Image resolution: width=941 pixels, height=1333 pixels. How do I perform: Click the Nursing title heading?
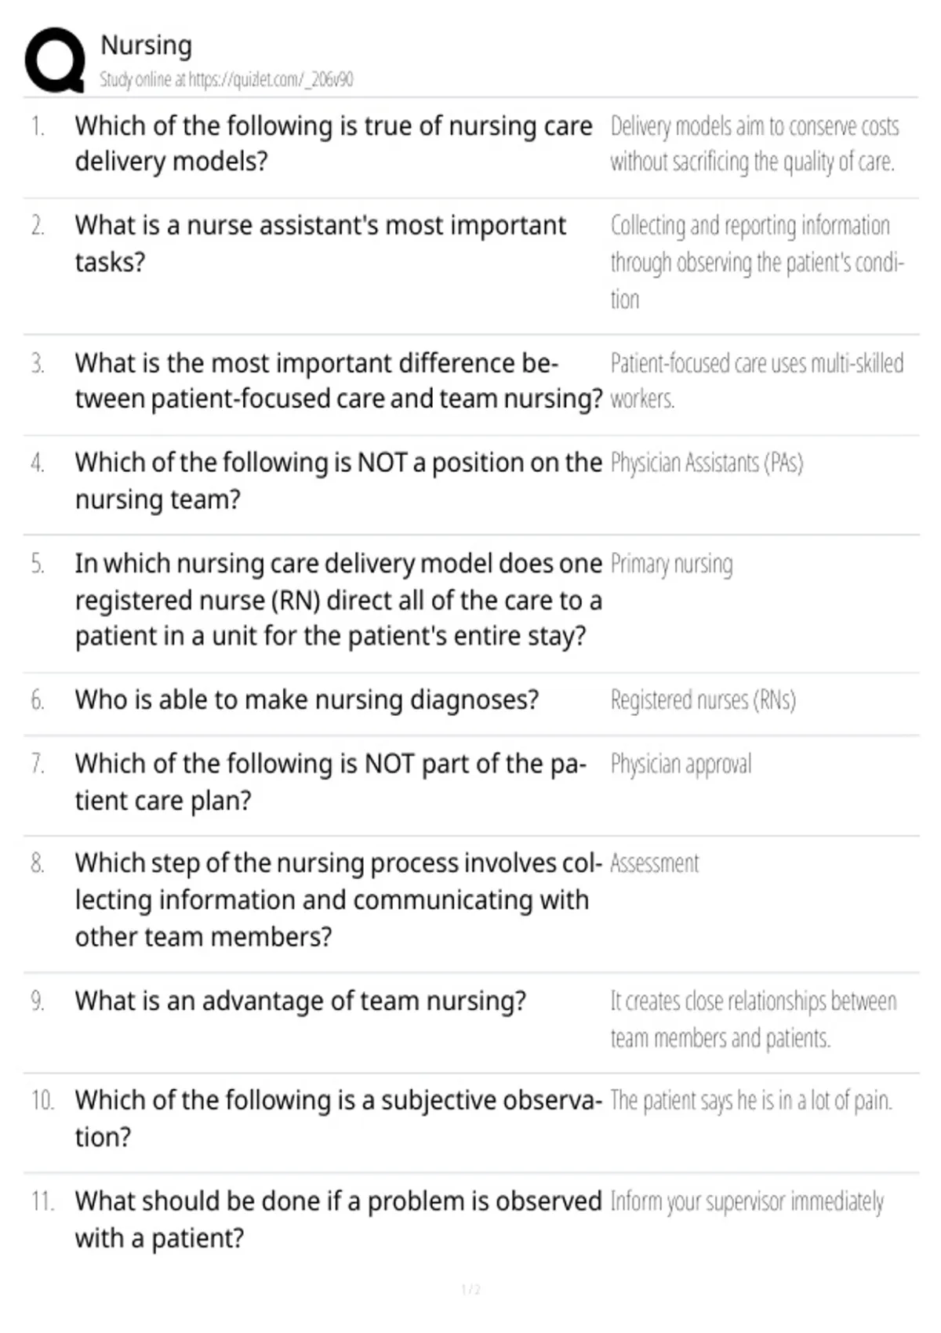point(146,45)
